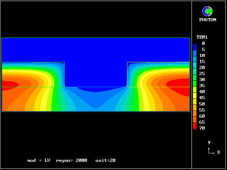Click the legend value 70
The width and height of the screenshot is (227, 170).
[202, 128]
